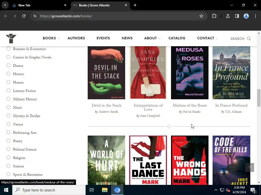This screenshot has width=261, height=195.
Task: Open In France Profound title link
Action: point(231,105)
